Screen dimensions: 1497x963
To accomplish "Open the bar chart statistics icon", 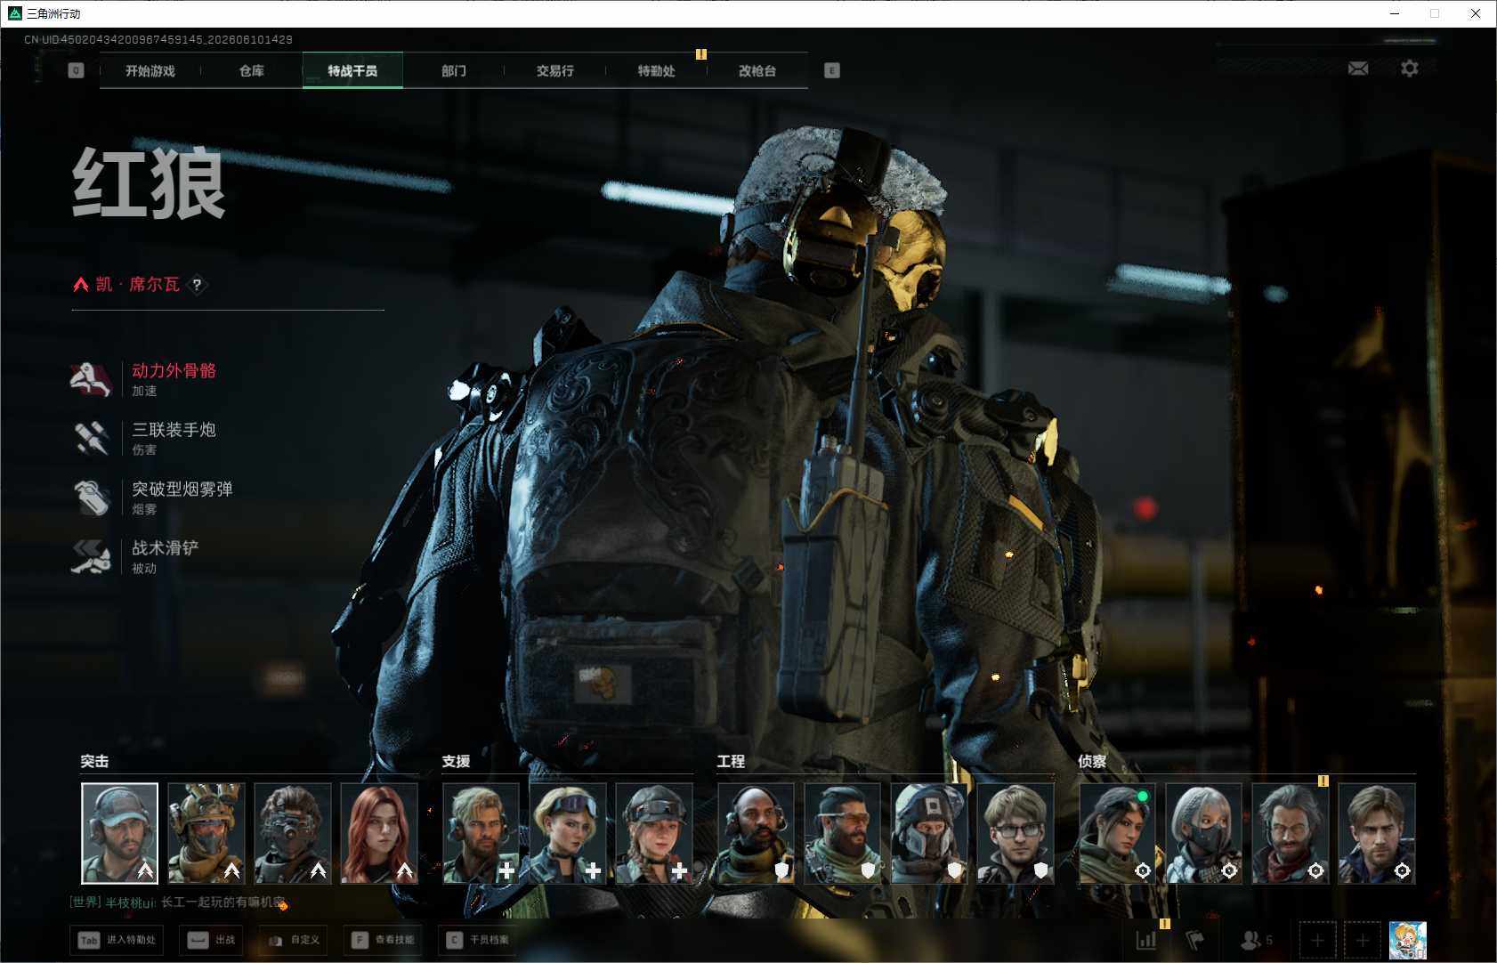I will pos(1146,940).
